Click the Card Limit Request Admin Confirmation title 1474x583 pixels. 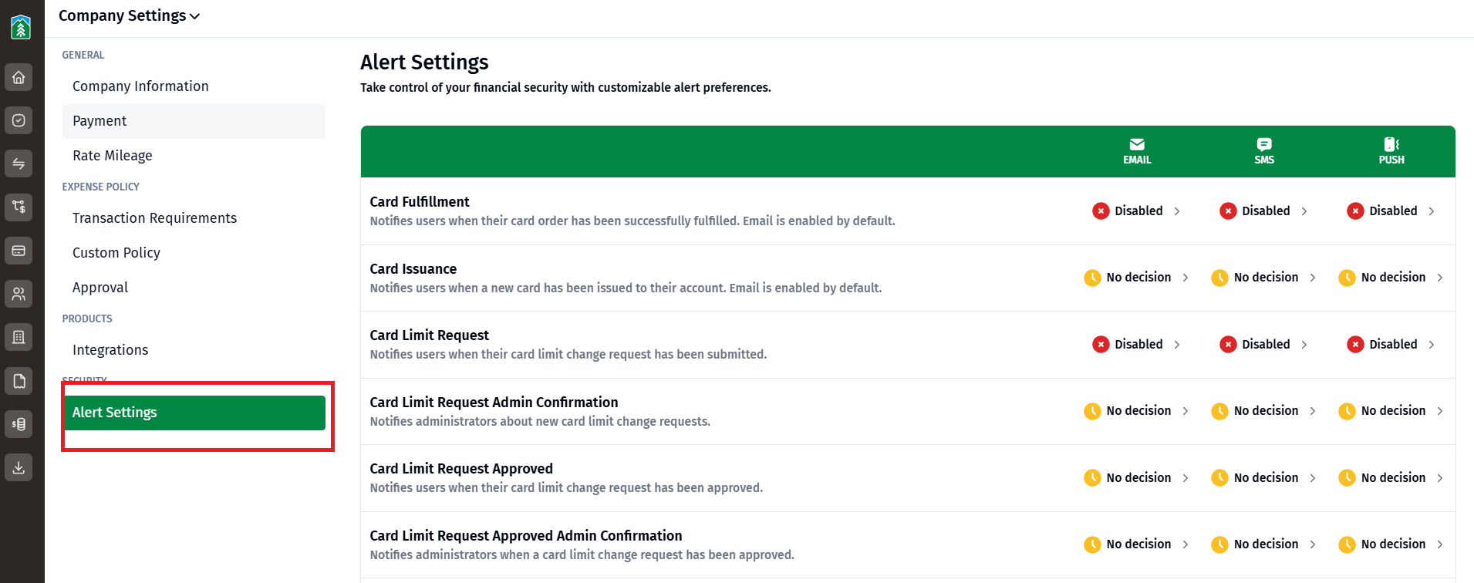(x=494, y=403)
